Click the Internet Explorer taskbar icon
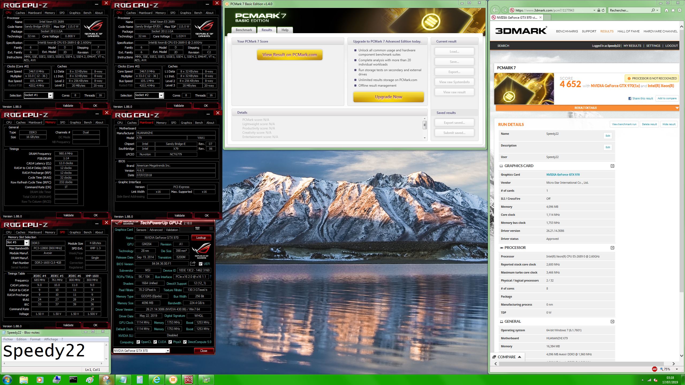This screenshot has width=685, height=385. pos(156,380)
